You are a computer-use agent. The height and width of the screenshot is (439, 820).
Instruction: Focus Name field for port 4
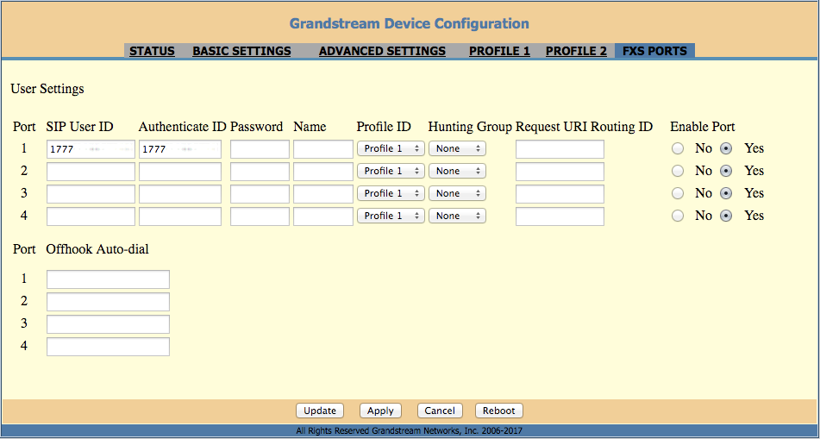(x=323, y=216)
